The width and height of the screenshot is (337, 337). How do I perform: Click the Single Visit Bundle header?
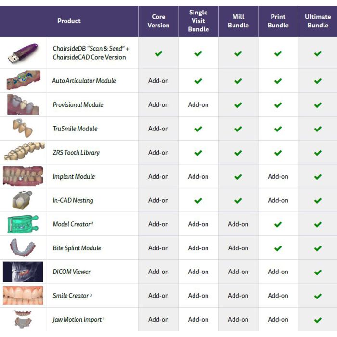tap(198, 21)
